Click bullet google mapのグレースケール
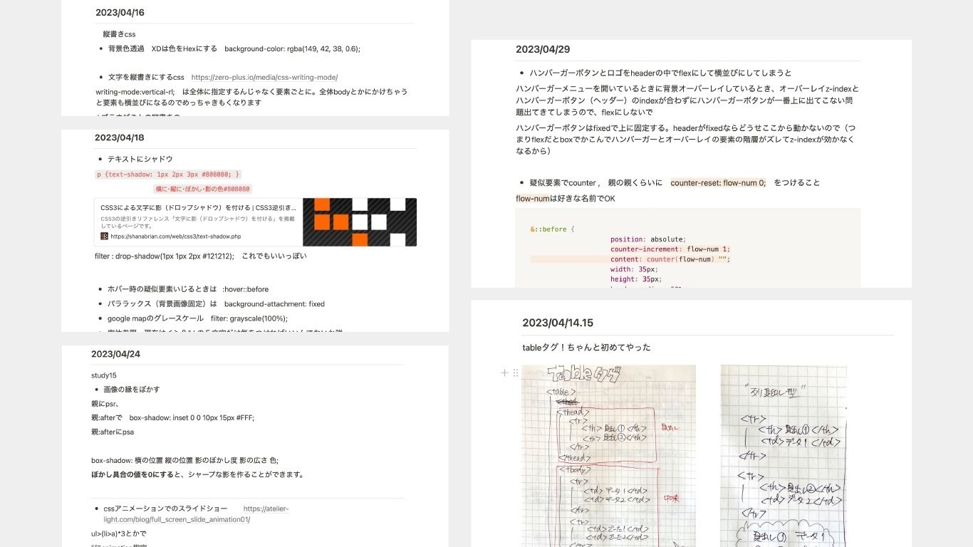Screen dimensions: 973x547 (x=197, y=318)
